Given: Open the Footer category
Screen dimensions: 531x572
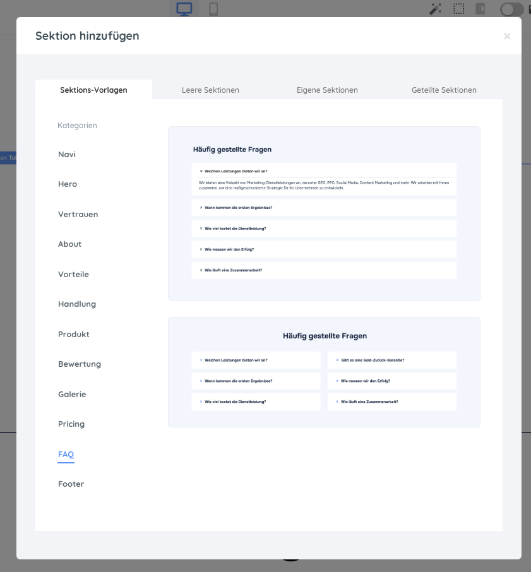Looking at the screenshot, I should (x=71, y=484).
